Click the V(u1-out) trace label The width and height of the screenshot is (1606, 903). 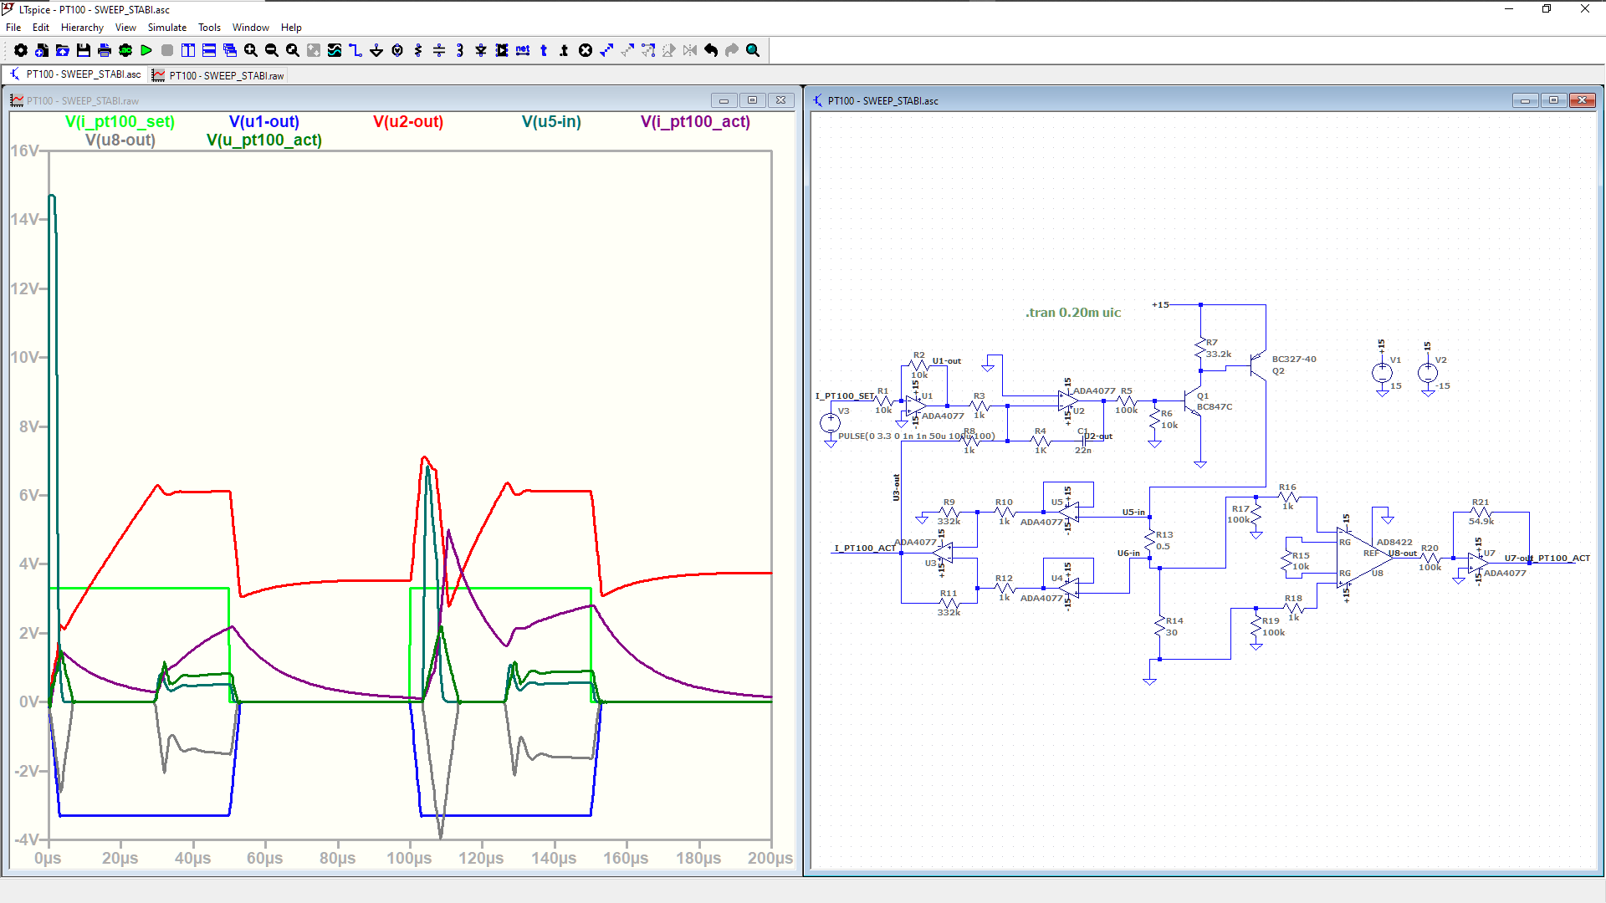(264, 122)
